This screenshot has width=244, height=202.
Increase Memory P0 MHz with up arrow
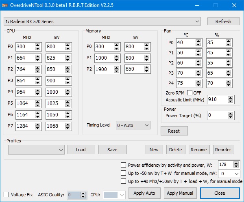[116, 45]
